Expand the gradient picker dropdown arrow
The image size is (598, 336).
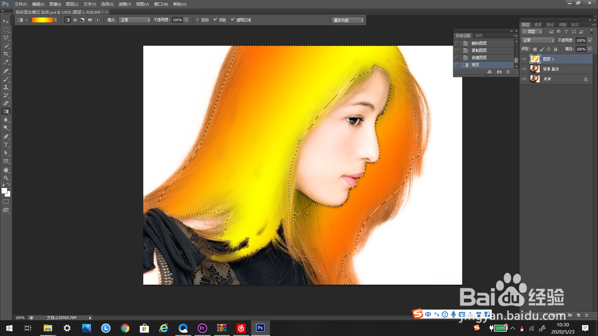55,20
